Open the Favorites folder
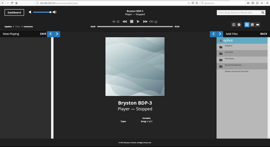The width and height of the screenshot is (270, 147). tap(242, 53)
